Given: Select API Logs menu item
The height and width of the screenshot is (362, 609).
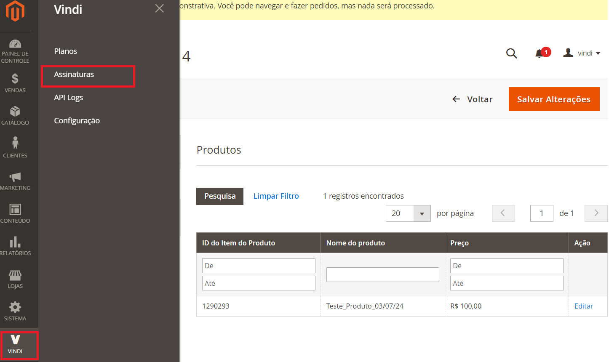Looking at the screenshot, I should [x=69, y=98].
